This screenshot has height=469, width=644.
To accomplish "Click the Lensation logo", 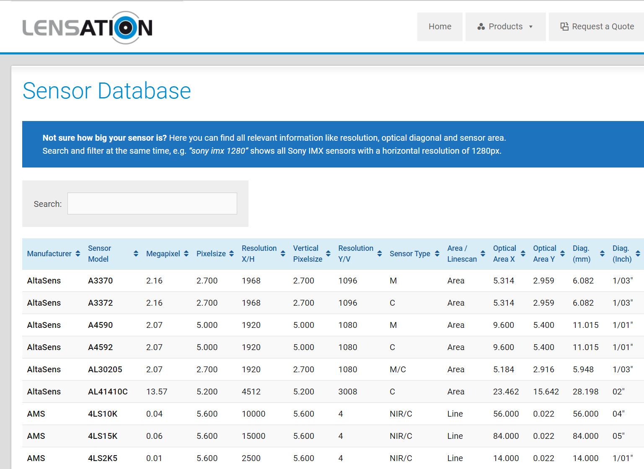I will pyautogui.click(x=87, y=28).
